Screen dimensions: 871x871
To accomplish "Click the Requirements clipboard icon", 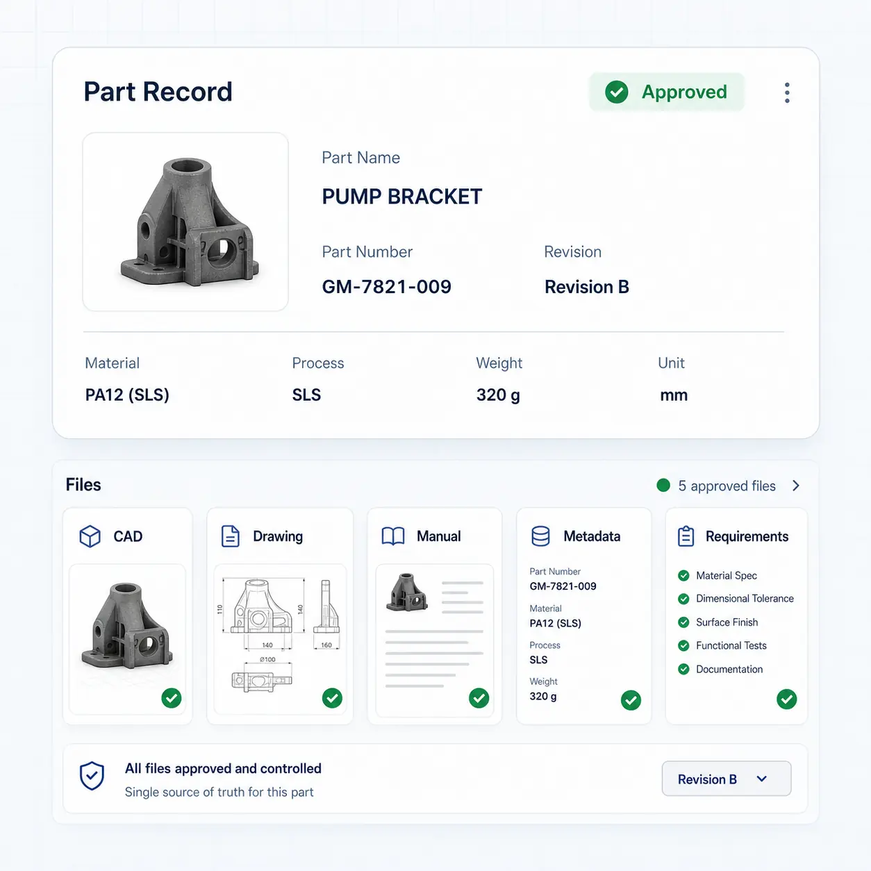I will (686, 536).
